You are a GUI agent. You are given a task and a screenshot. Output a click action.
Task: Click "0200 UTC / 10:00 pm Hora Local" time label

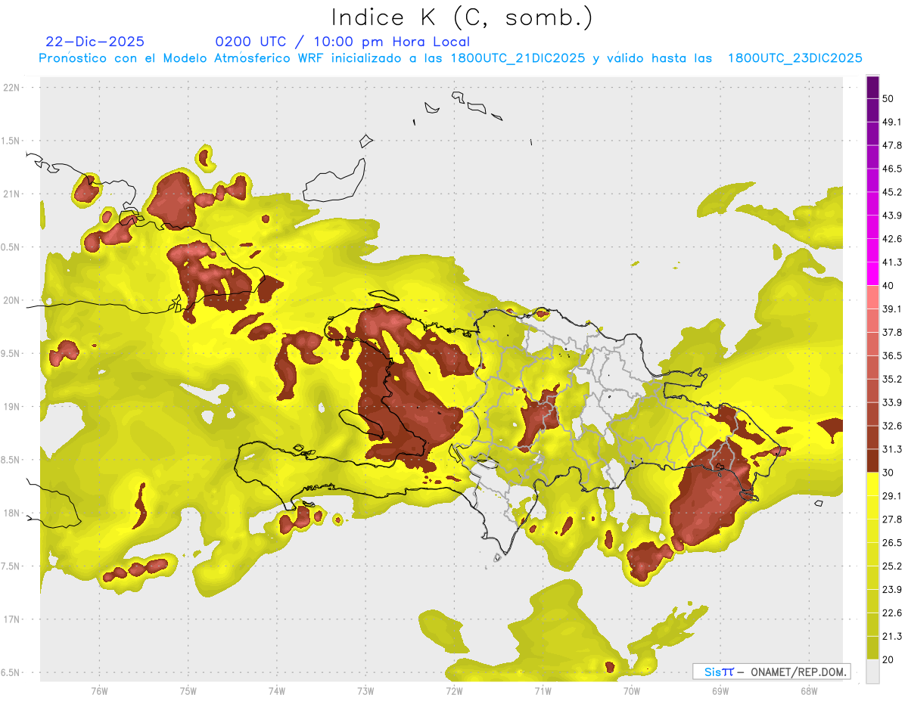(x=343, y=42)
